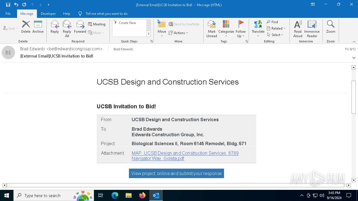The width and height of the screenshot is (358, 201).
Task: Click the horizontal scrollbar right arrow
Action: [348, 185]
